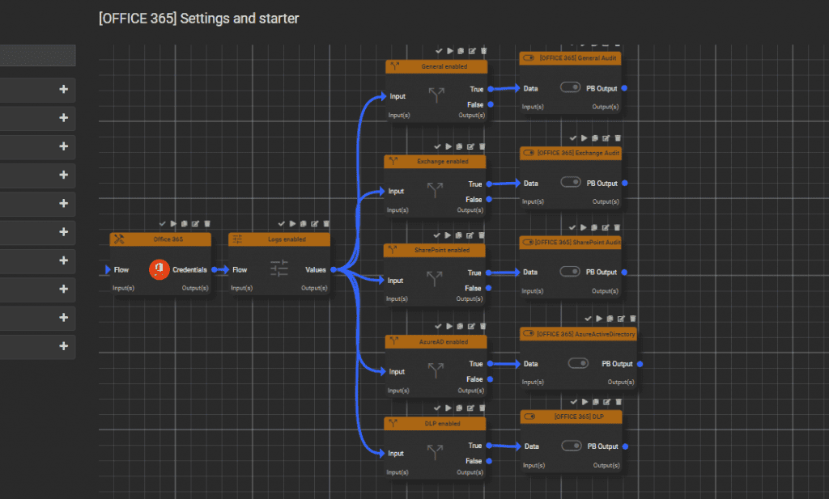Select the [OFFICE 365] SharePoint Audit header
Viewport: 829px width, 499px height.
pos(570,243)
